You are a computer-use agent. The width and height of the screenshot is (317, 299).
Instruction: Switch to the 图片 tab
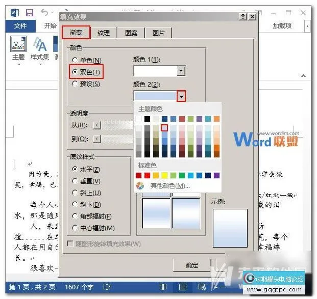coord(158,33)
